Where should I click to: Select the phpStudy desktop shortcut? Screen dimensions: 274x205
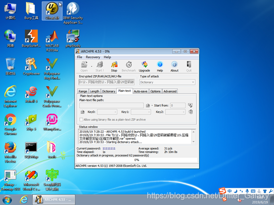(x=73, y=39)
